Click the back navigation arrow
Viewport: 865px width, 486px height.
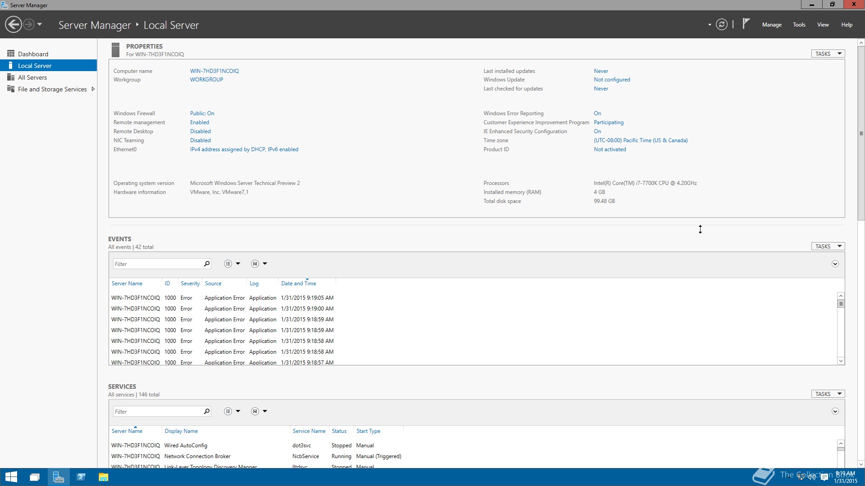point(14,24)
